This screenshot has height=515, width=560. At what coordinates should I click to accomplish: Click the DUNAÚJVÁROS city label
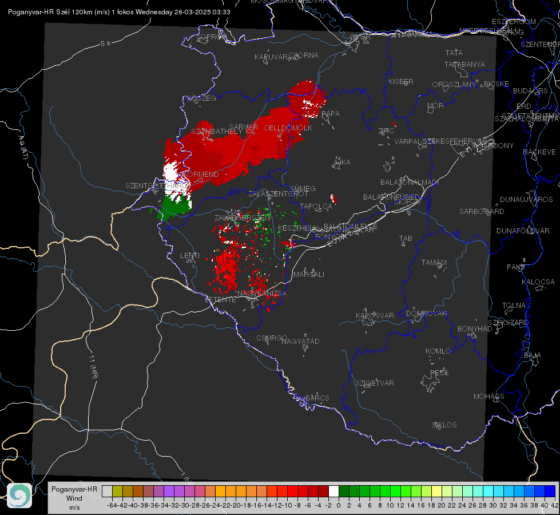pyautogui.click(x=526, y=200)
